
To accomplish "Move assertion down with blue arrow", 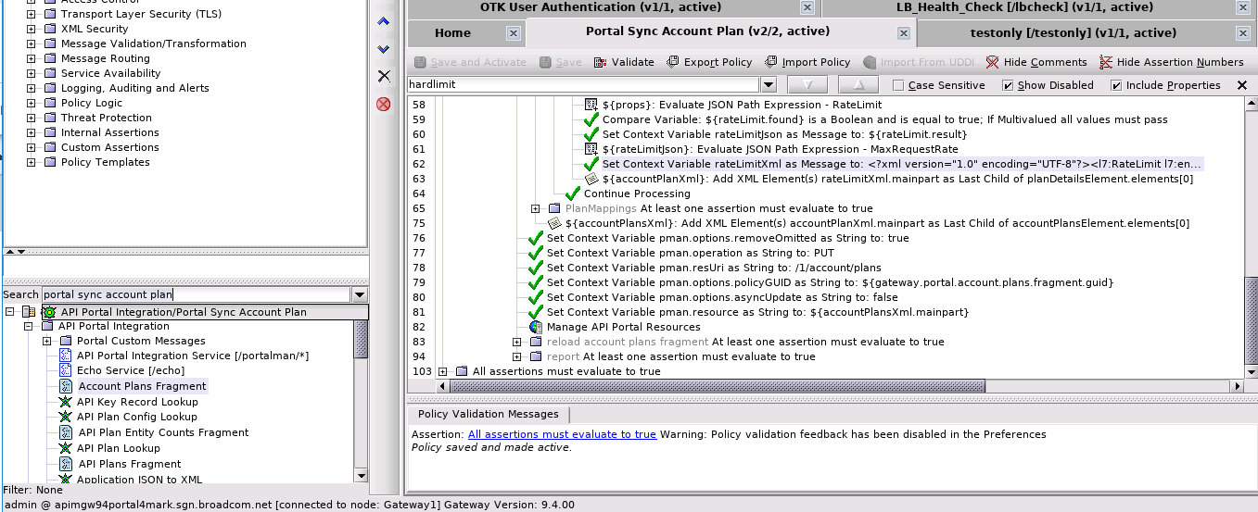I will 384,49.
